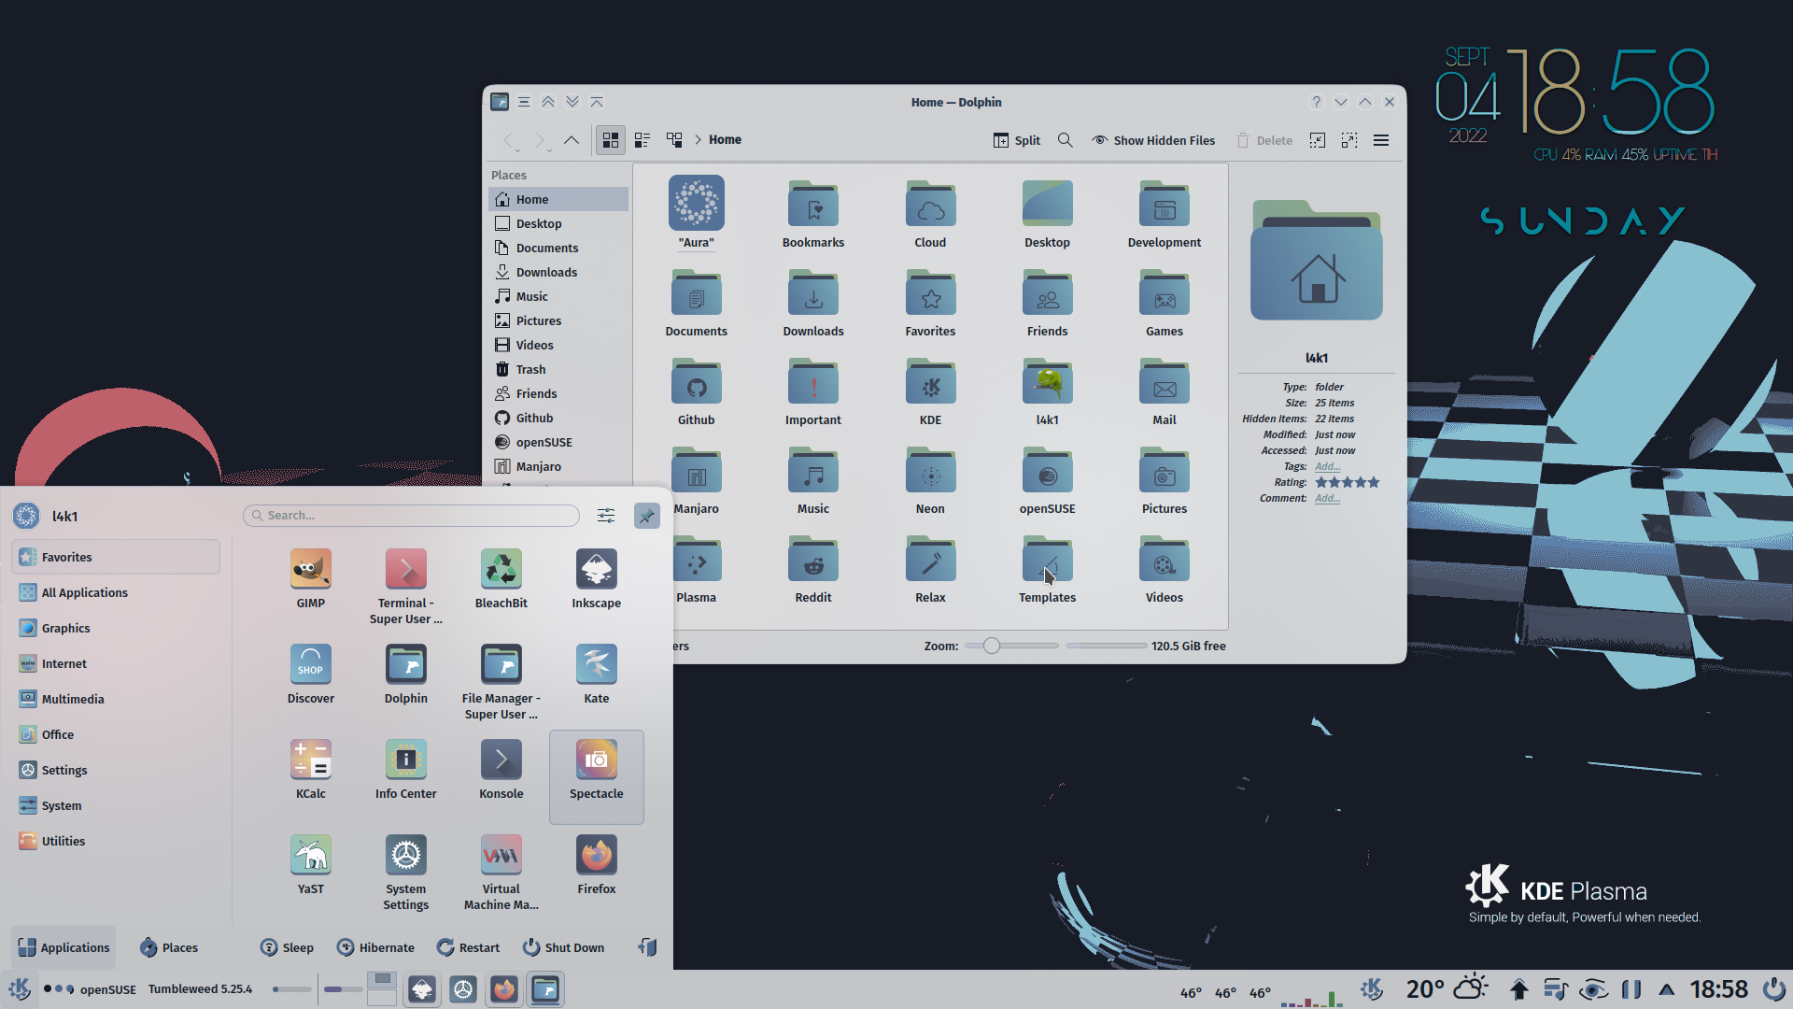Open Inkscape application icon

tap(597, 579)
